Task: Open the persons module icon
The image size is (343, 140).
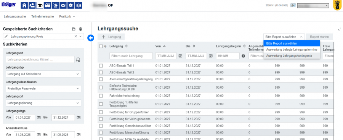Action: tap(32, 5)
